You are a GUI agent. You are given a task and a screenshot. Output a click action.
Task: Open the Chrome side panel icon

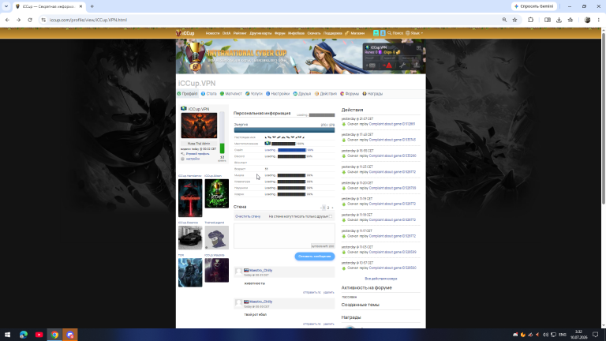pos(548,20)
